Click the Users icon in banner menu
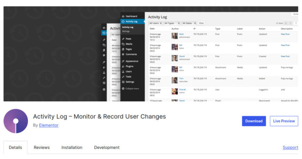Image resolution: width=302 pixels, height=159 pixels. (x=123, y=72)
